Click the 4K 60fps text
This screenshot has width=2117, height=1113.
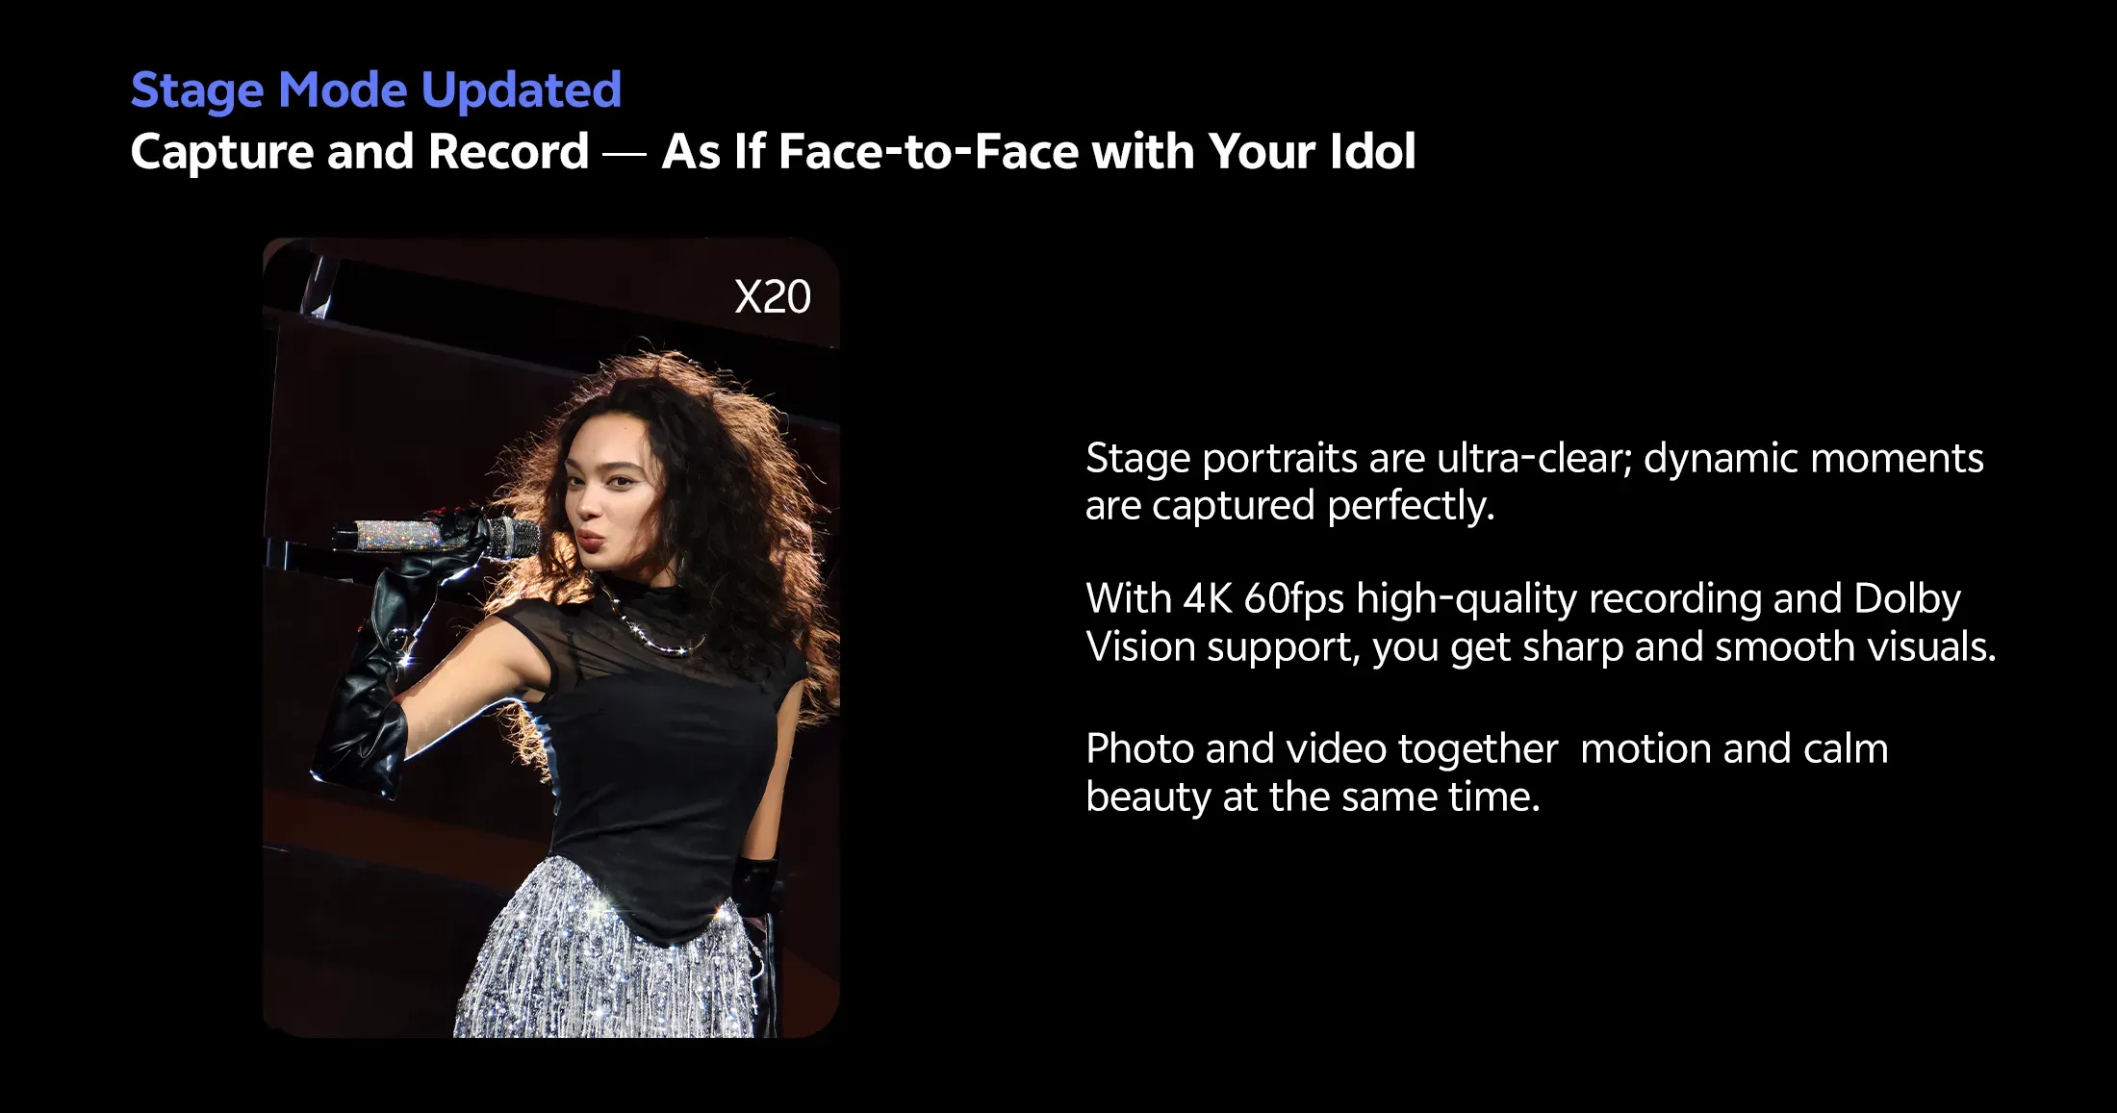click(x=1263, y=598)
